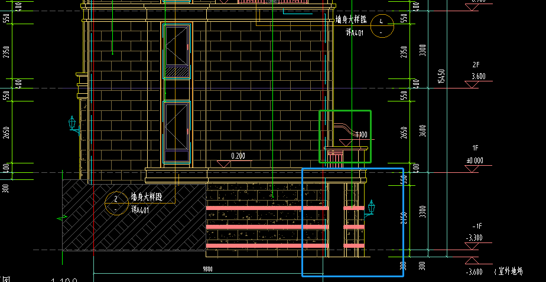Click the 详A401 text beside circle 4
This screenshot has width=546, height=282.
point(355,32)
